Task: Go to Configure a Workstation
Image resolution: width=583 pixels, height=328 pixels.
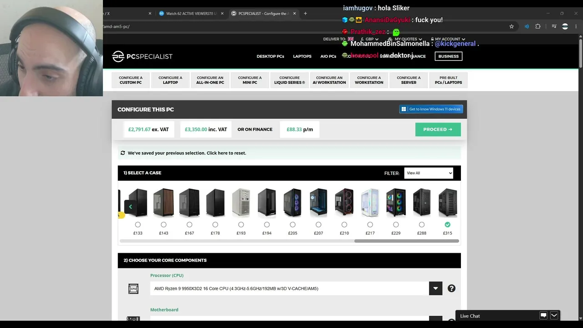Action: [x=369, y=80]
